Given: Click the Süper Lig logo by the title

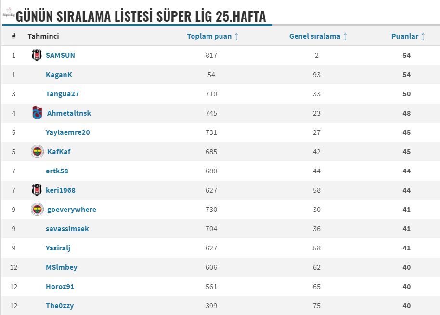Looking at the screenshot, I should click(8, 13).
